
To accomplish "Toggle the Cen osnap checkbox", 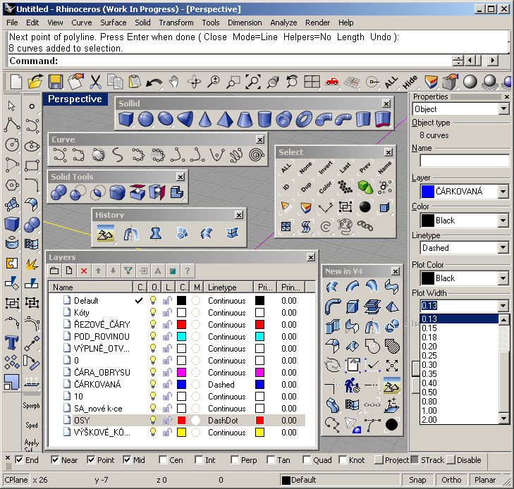I will tap(163, 460).
